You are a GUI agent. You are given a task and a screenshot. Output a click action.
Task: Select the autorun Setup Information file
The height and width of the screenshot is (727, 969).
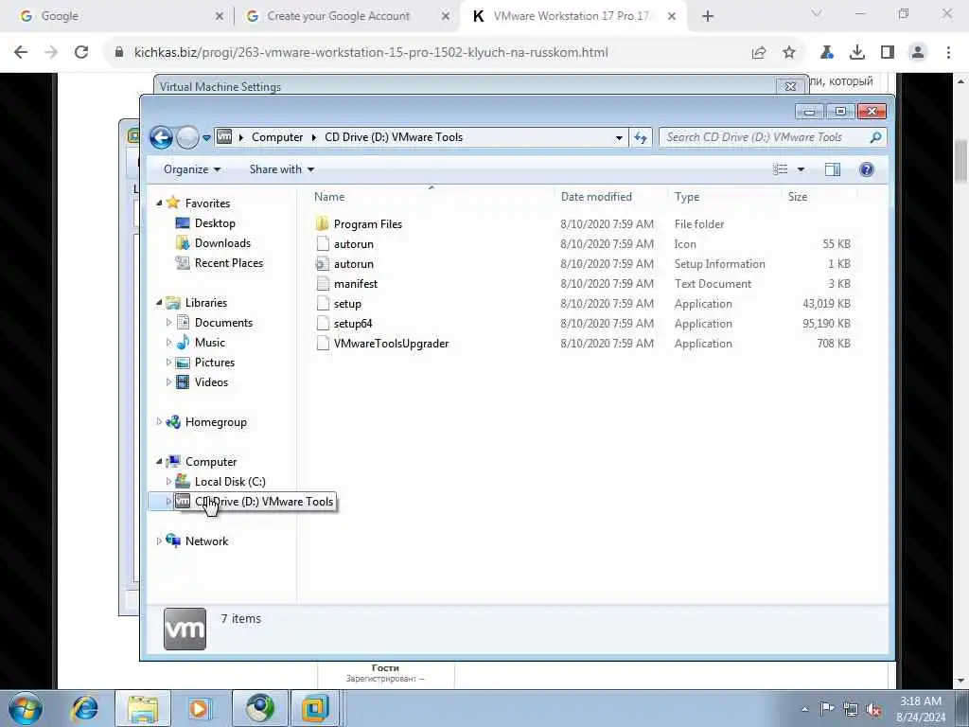[354, 264]
